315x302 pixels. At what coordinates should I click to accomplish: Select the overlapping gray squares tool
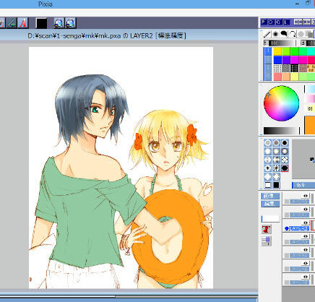pos(309,34)
